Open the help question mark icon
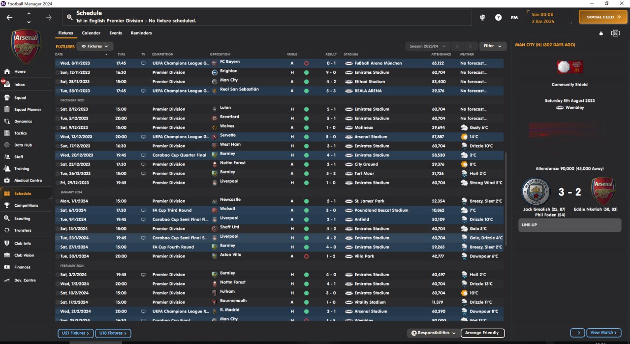 pos(499,17)
